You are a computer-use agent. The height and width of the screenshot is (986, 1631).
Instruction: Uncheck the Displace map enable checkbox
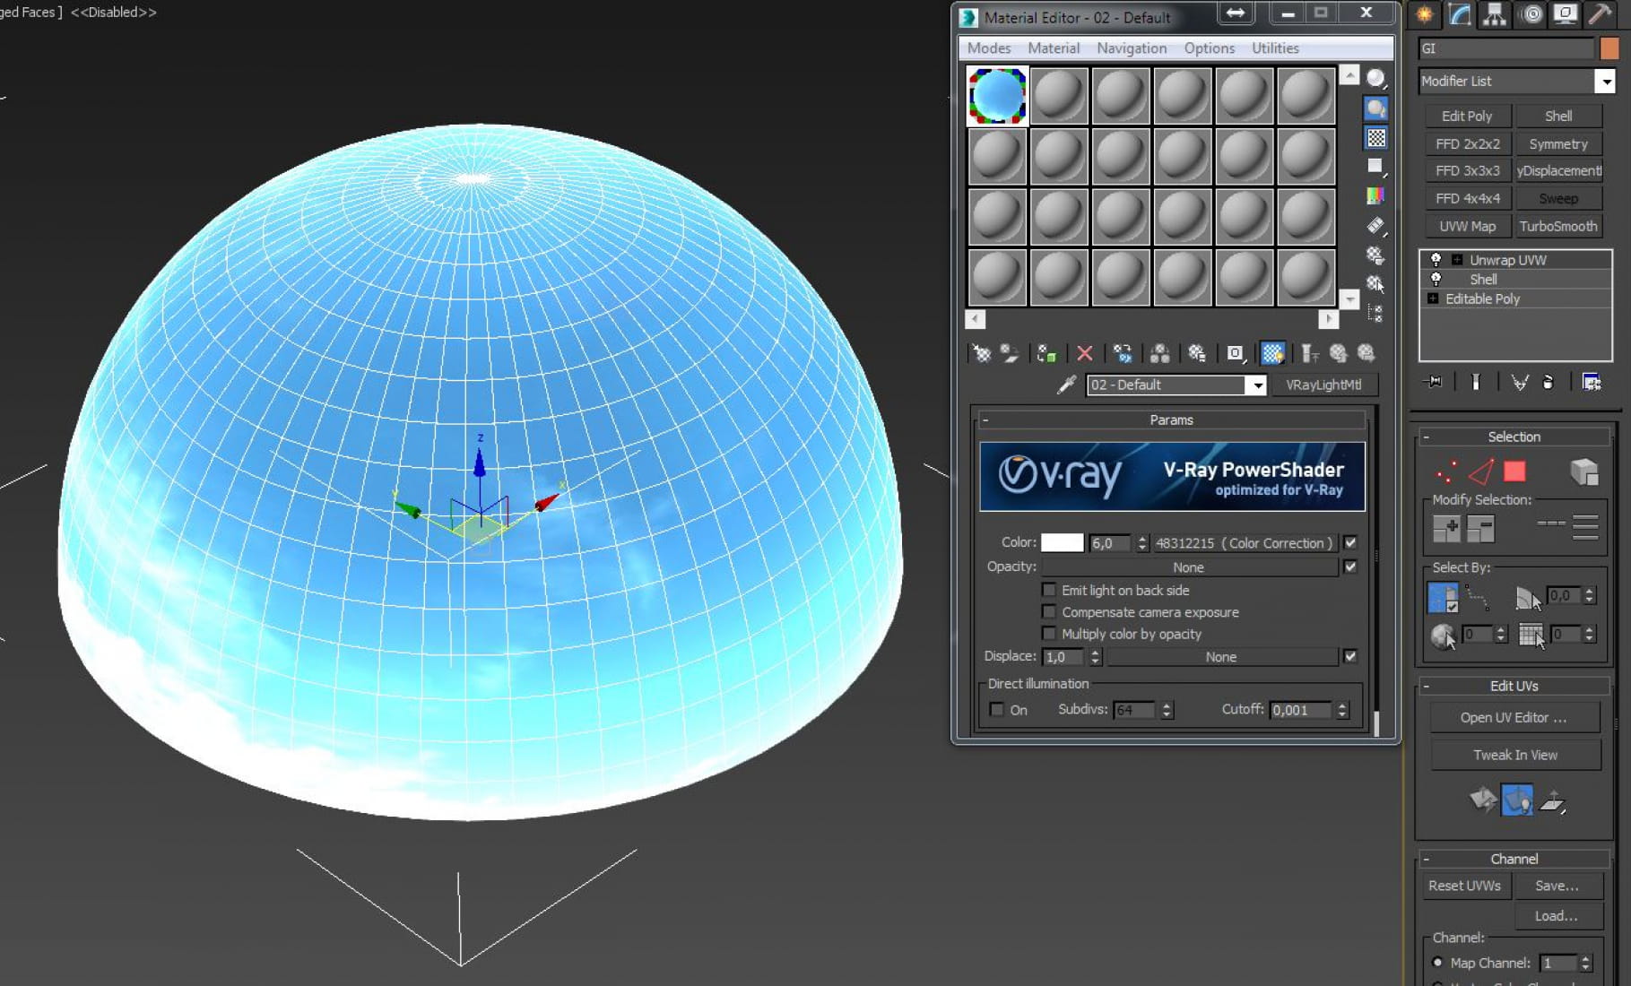point(1350,656)
